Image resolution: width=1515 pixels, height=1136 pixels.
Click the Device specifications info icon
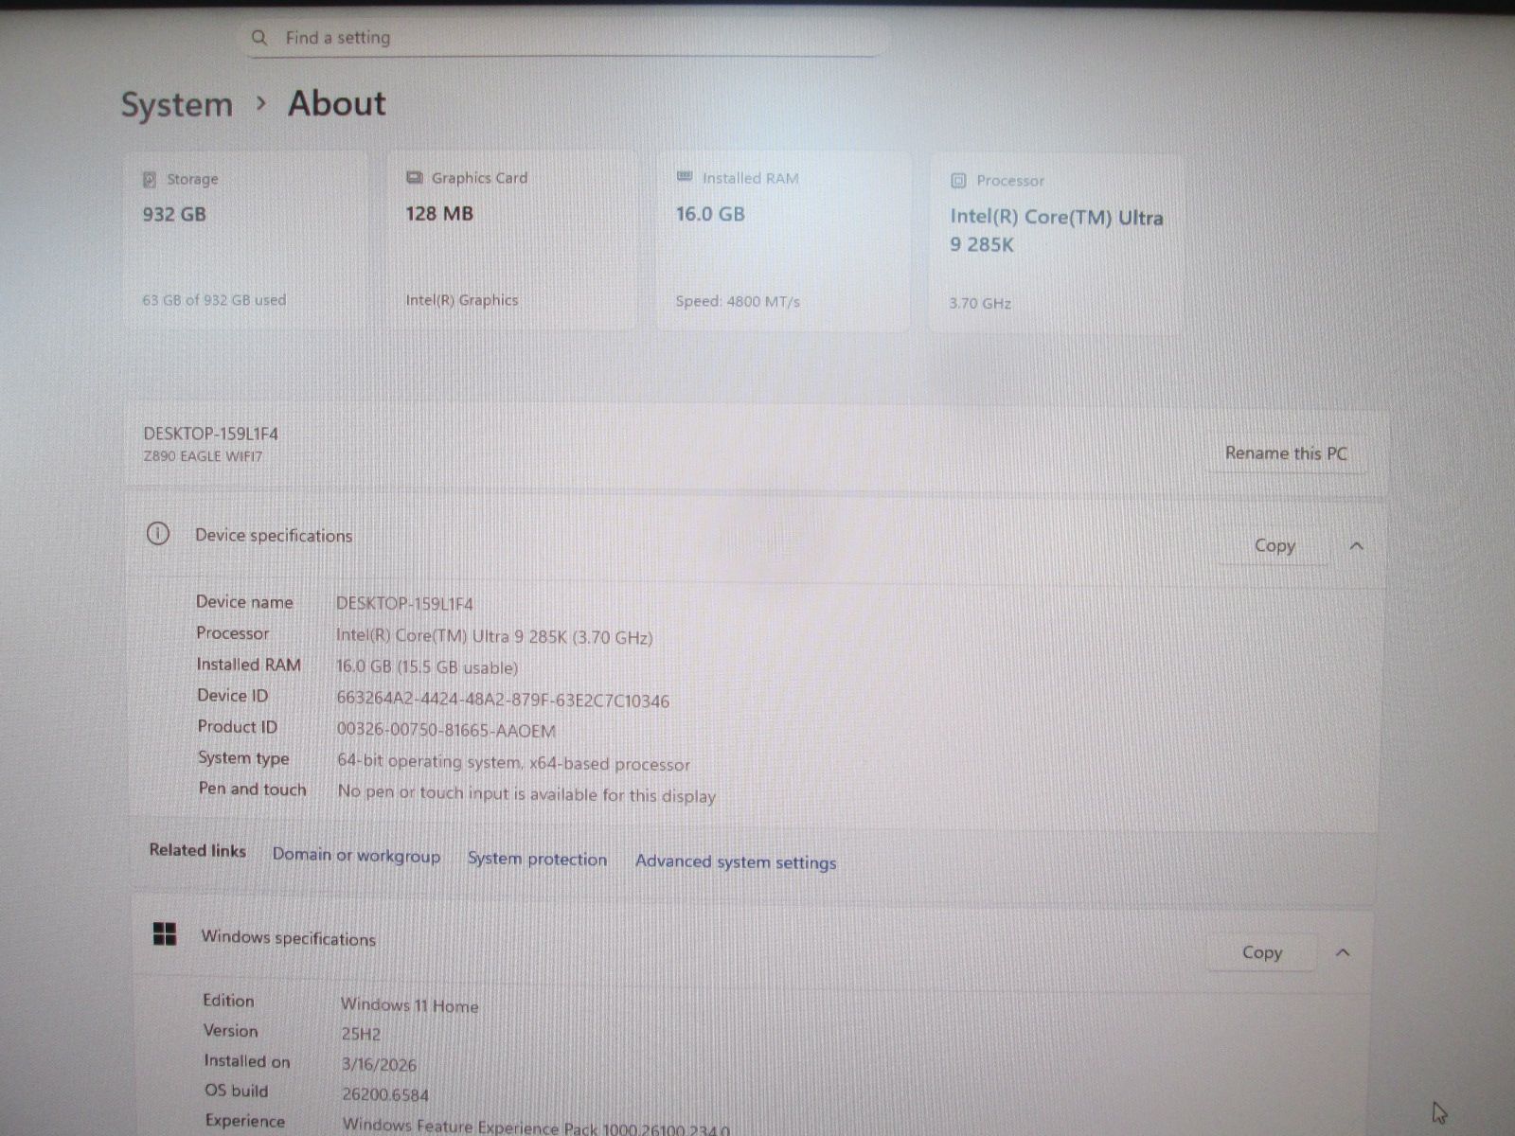(158, 534)
